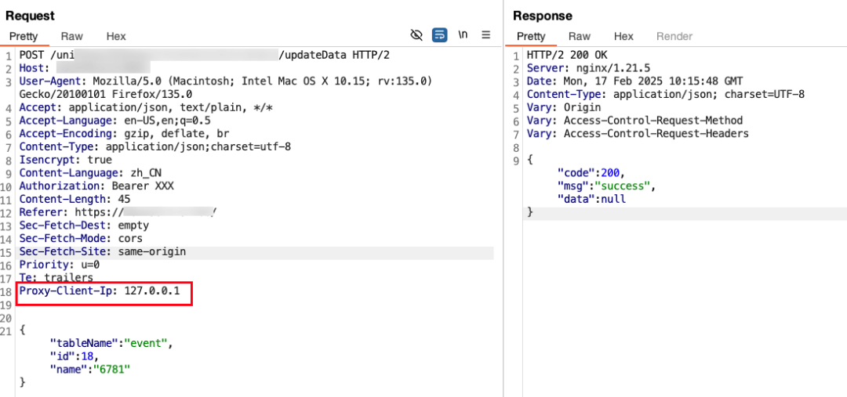Screen dimensions: 847x397
Task: Toggle the \n newline display button
Action: coord(463,35)
